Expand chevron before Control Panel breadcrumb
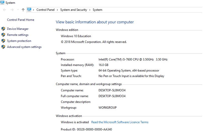Viewport: 222px width, 138px height. [33, 10]
